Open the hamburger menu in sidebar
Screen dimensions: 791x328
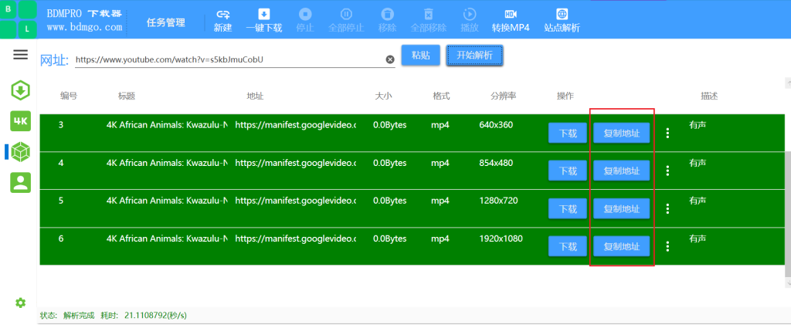[20, 55]
